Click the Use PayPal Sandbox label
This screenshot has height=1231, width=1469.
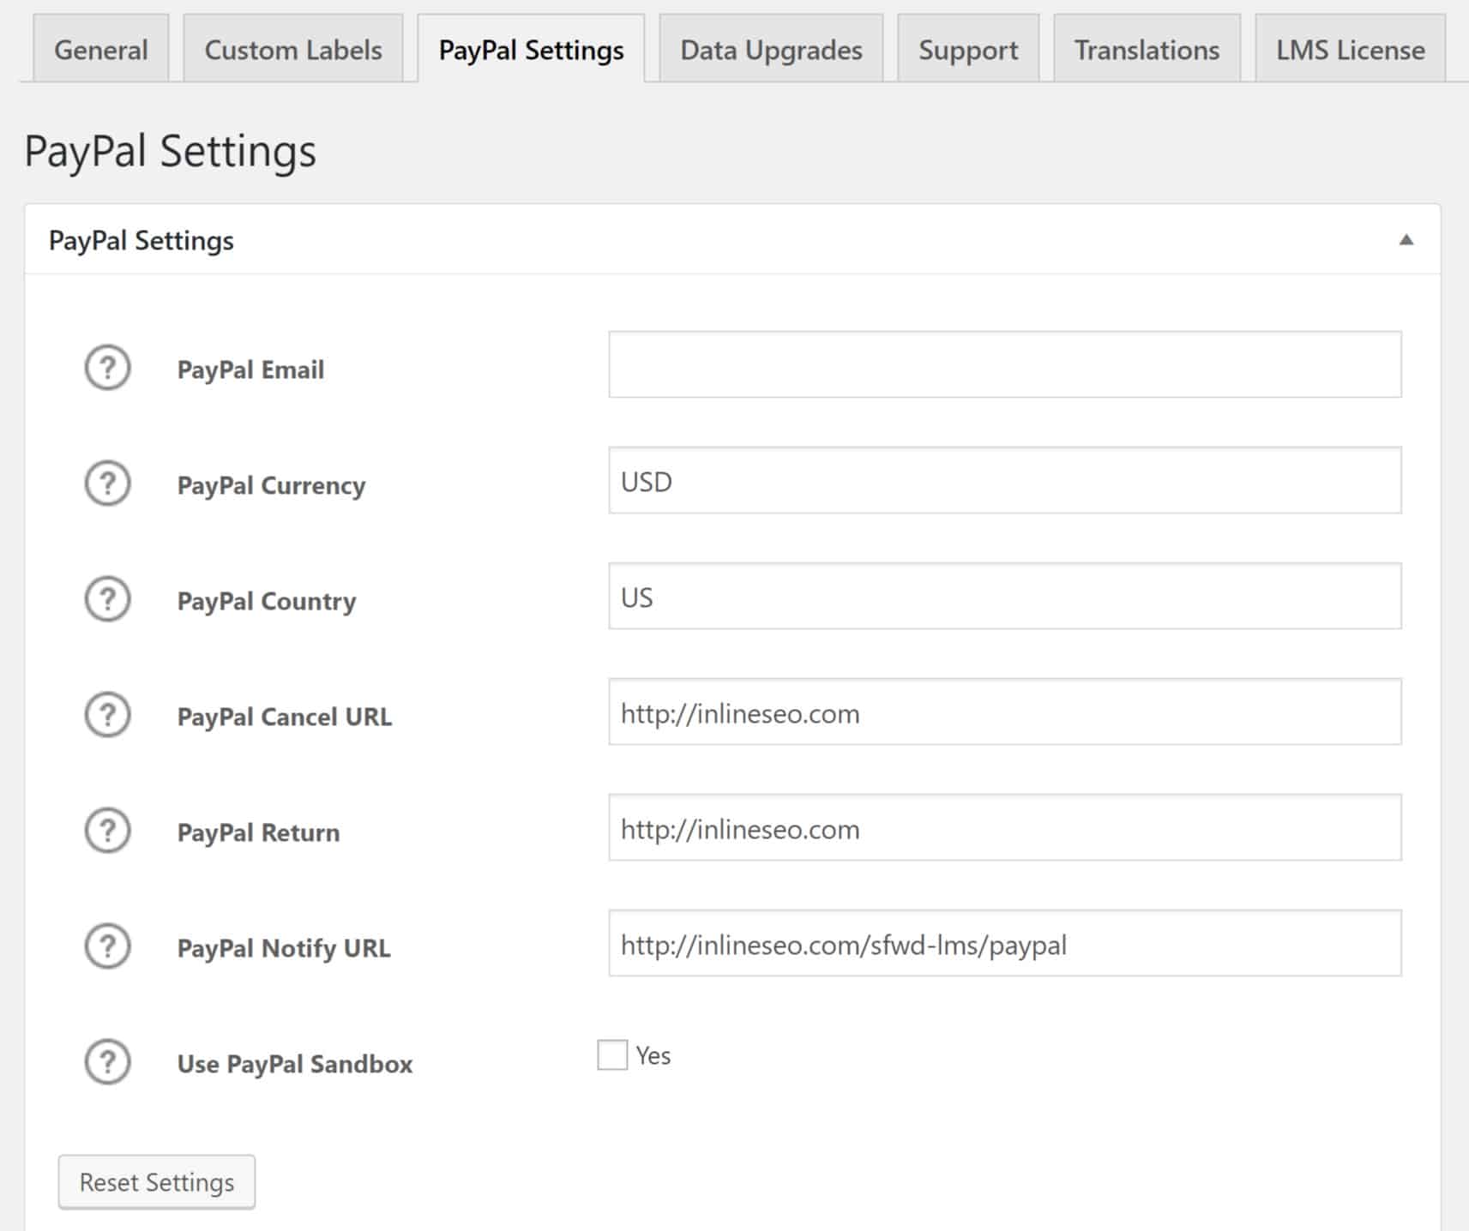point(295,1064)
